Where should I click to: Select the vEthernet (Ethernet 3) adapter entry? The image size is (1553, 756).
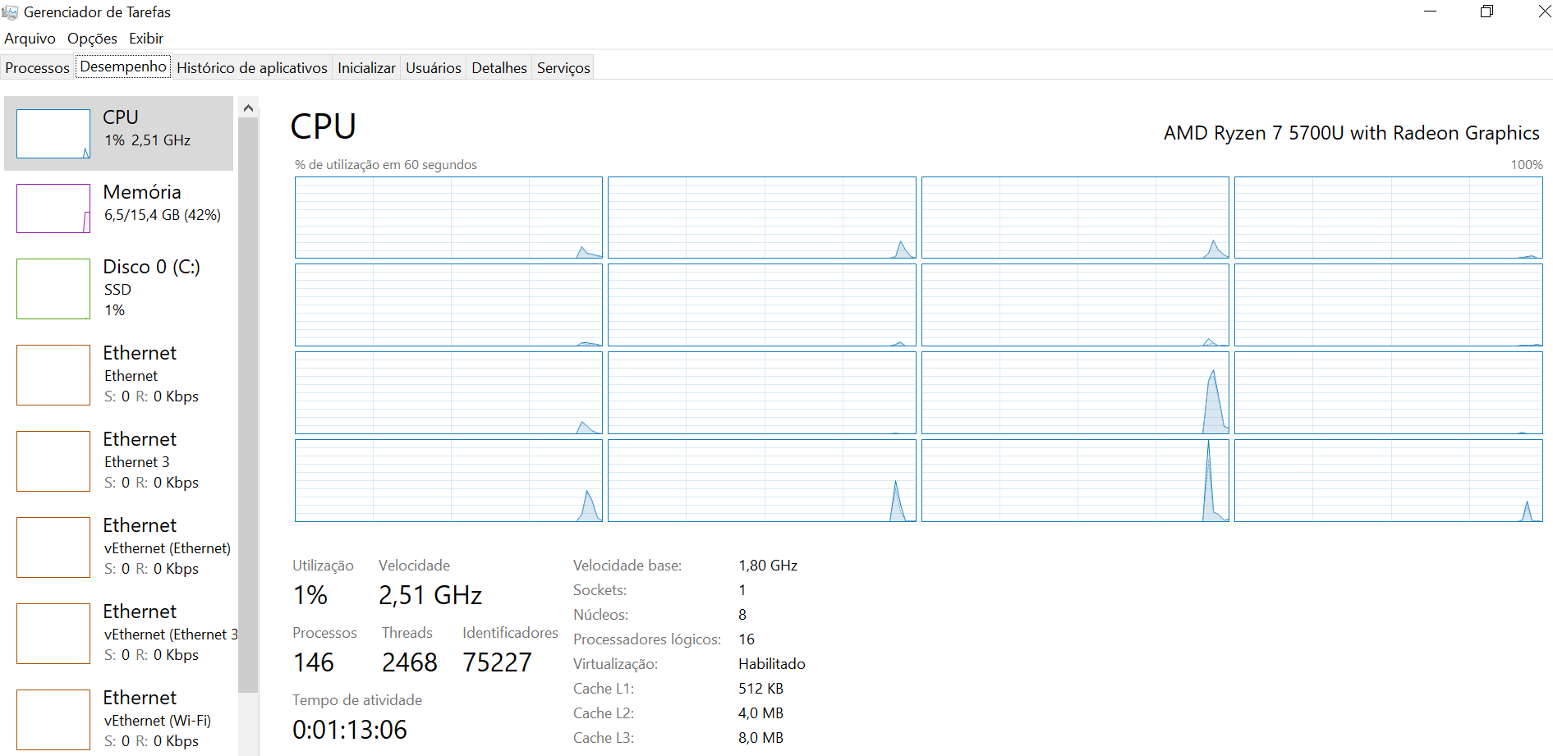(x=119, y=633)
